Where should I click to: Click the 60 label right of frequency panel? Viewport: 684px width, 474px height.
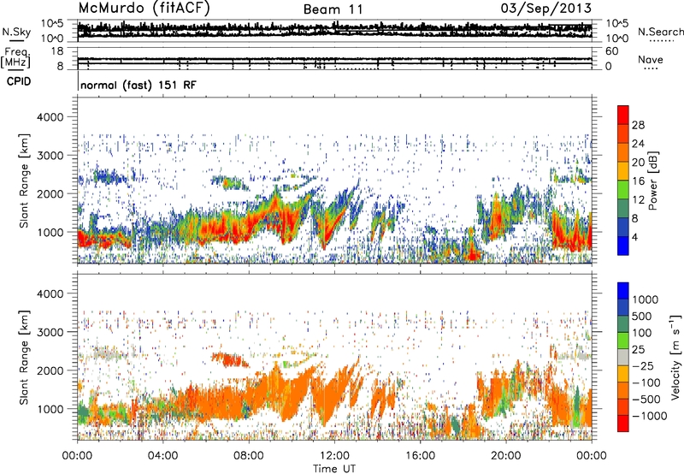coord(611,51)
